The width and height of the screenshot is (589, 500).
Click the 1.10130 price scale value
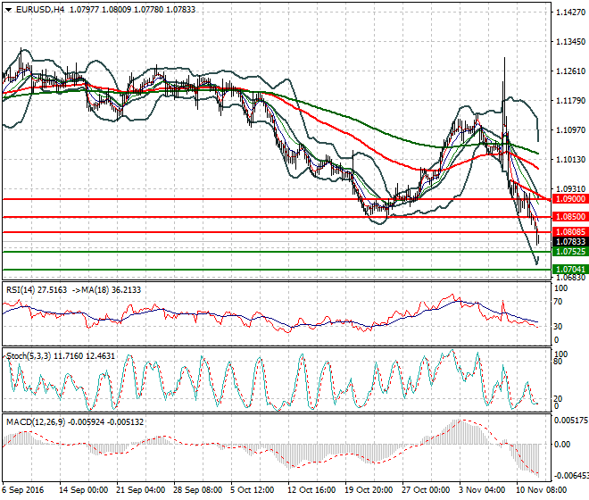pyautogui.click(x=570, y=160)
